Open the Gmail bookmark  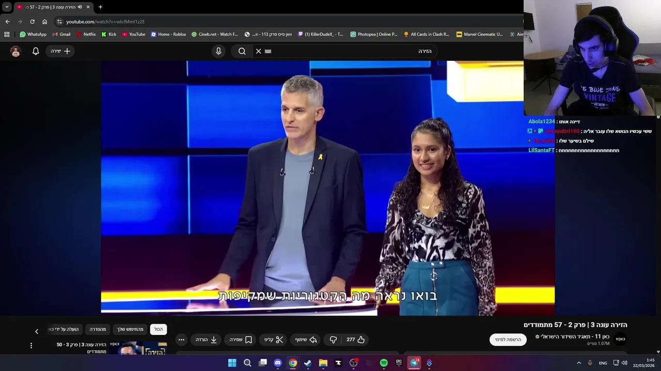tap(61, 35)
